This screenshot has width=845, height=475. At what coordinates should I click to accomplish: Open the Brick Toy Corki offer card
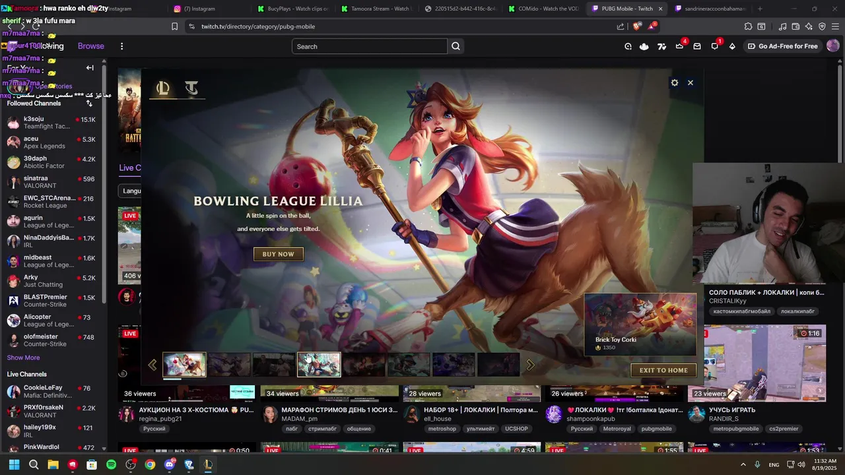tap(640, 325)
